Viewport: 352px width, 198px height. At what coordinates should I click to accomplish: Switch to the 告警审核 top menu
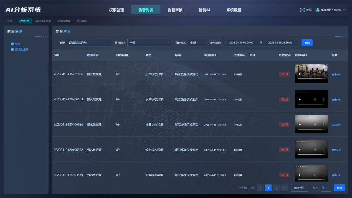175,10
